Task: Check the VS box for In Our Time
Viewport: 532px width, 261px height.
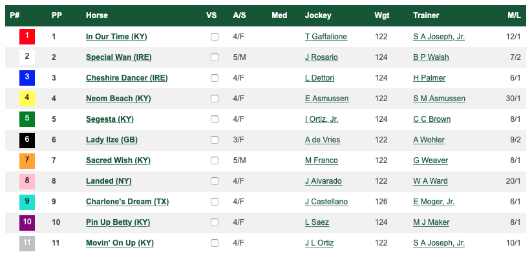Action: [x=215, y=37]
